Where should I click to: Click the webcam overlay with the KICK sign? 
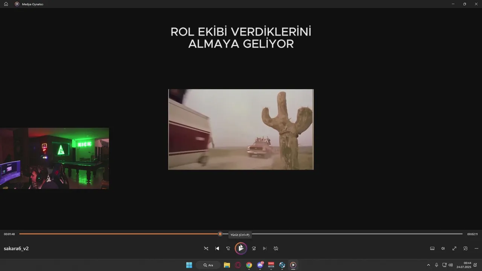pos(55,158)
